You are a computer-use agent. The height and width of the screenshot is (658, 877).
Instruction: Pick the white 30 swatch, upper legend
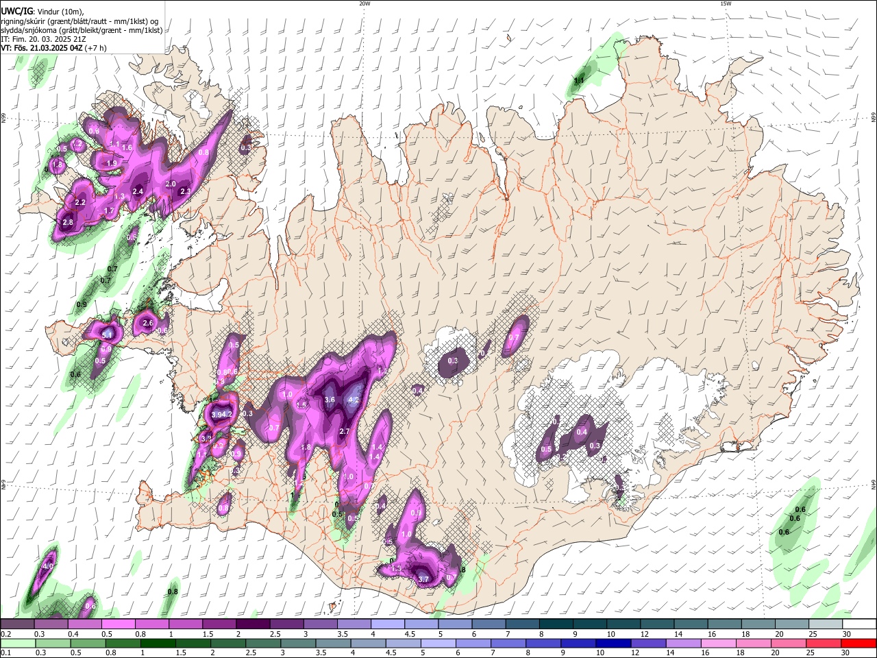(859, 624)
